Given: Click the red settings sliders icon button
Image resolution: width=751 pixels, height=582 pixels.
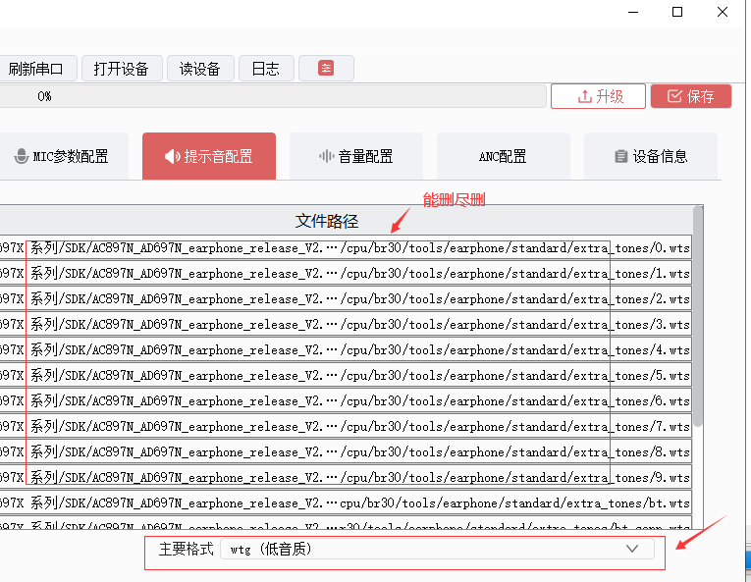Looking at the screenshot, I should 326,68.
